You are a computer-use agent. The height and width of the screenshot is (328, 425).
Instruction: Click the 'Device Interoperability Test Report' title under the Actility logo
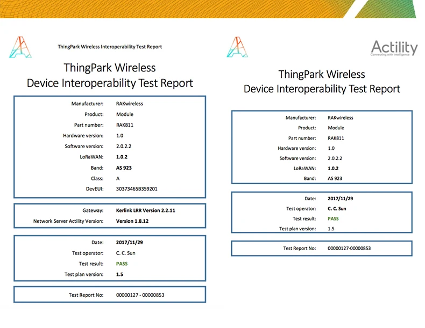point(322,89)
